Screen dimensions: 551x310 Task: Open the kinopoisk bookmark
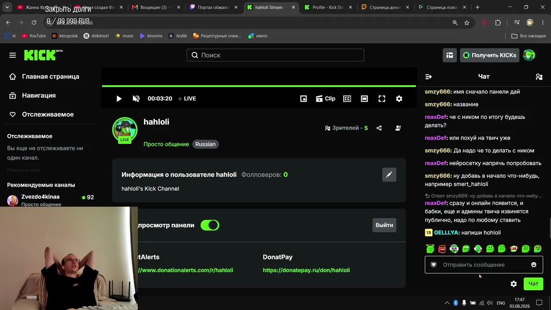[65, 36]
